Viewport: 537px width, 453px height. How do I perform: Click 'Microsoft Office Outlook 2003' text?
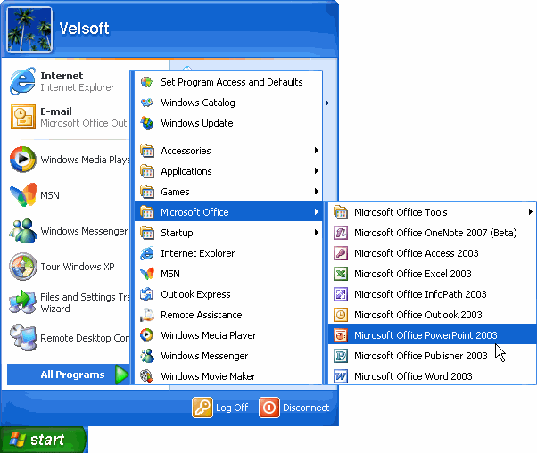[x=418, y=315]
